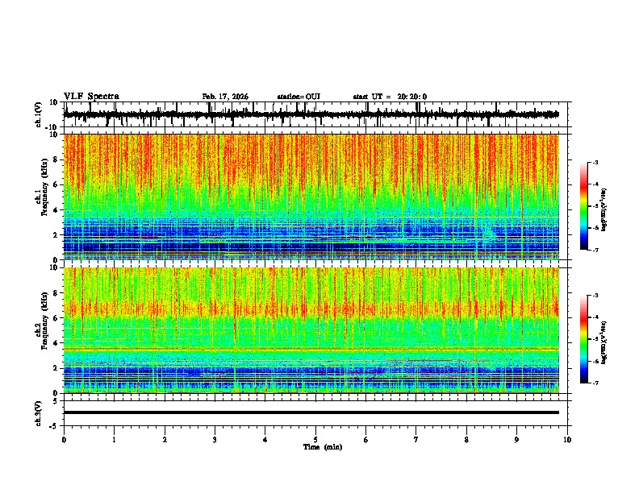This screenshot has height=493, width=639.
Task: Click the "6" kHz tick of ch.1 spectrogram
Action: [56, 184]
